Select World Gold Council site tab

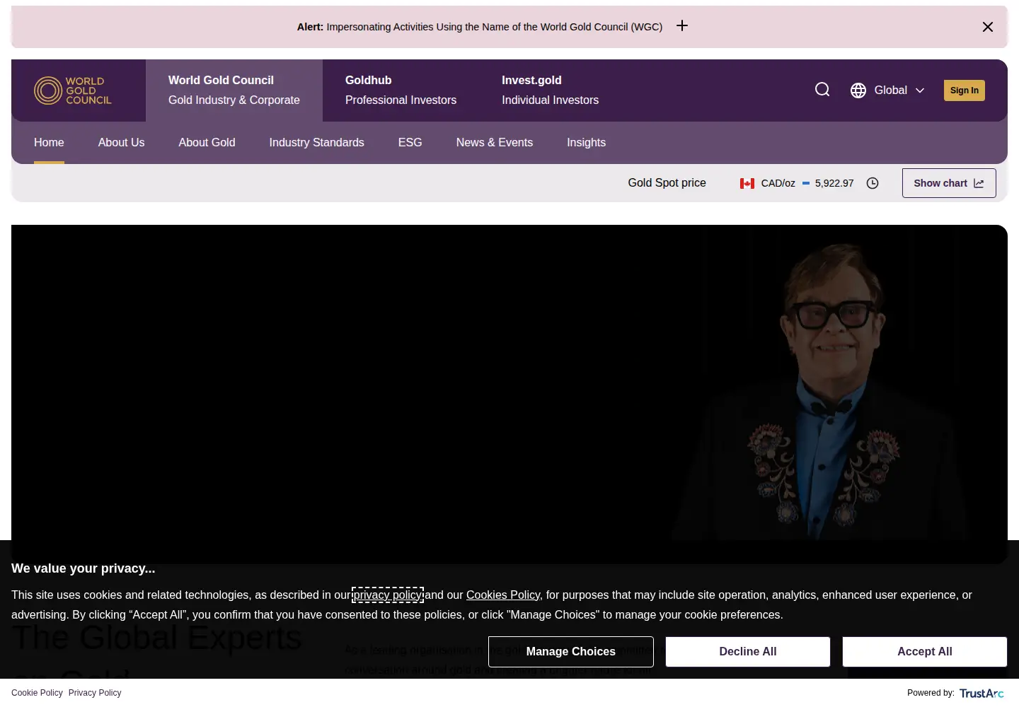click(234, 90)
